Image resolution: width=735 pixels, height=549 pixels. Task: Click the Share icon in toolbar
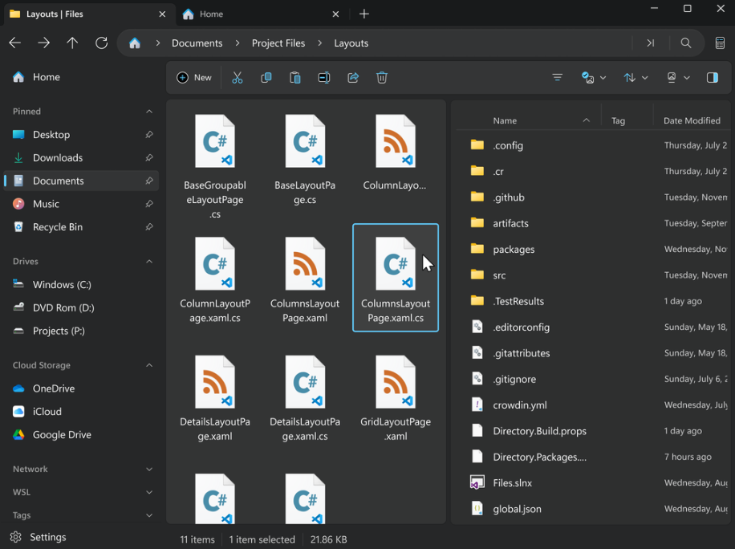click(353, 78)
